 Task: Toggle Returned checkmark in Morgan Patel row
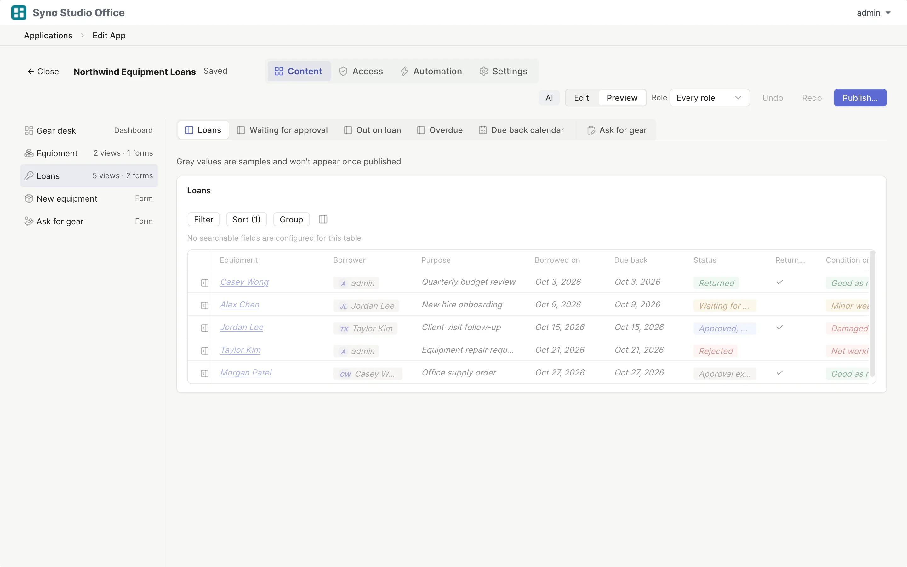coord(779,373)
